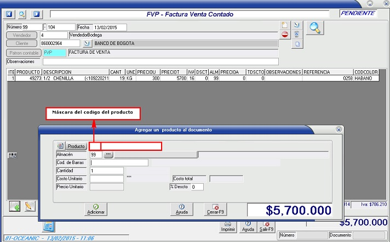Open Almacén lookup with the ellipsis button
The image size is (390, 242).
(108, 155)
